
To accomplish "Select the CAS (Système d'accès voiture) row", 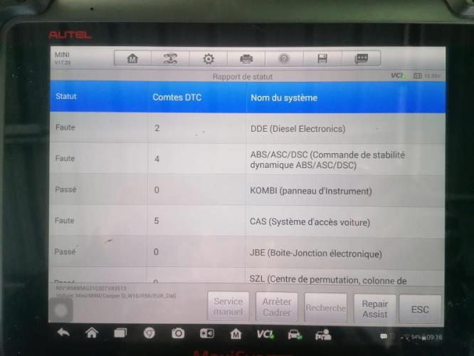I will click(310, 222).
